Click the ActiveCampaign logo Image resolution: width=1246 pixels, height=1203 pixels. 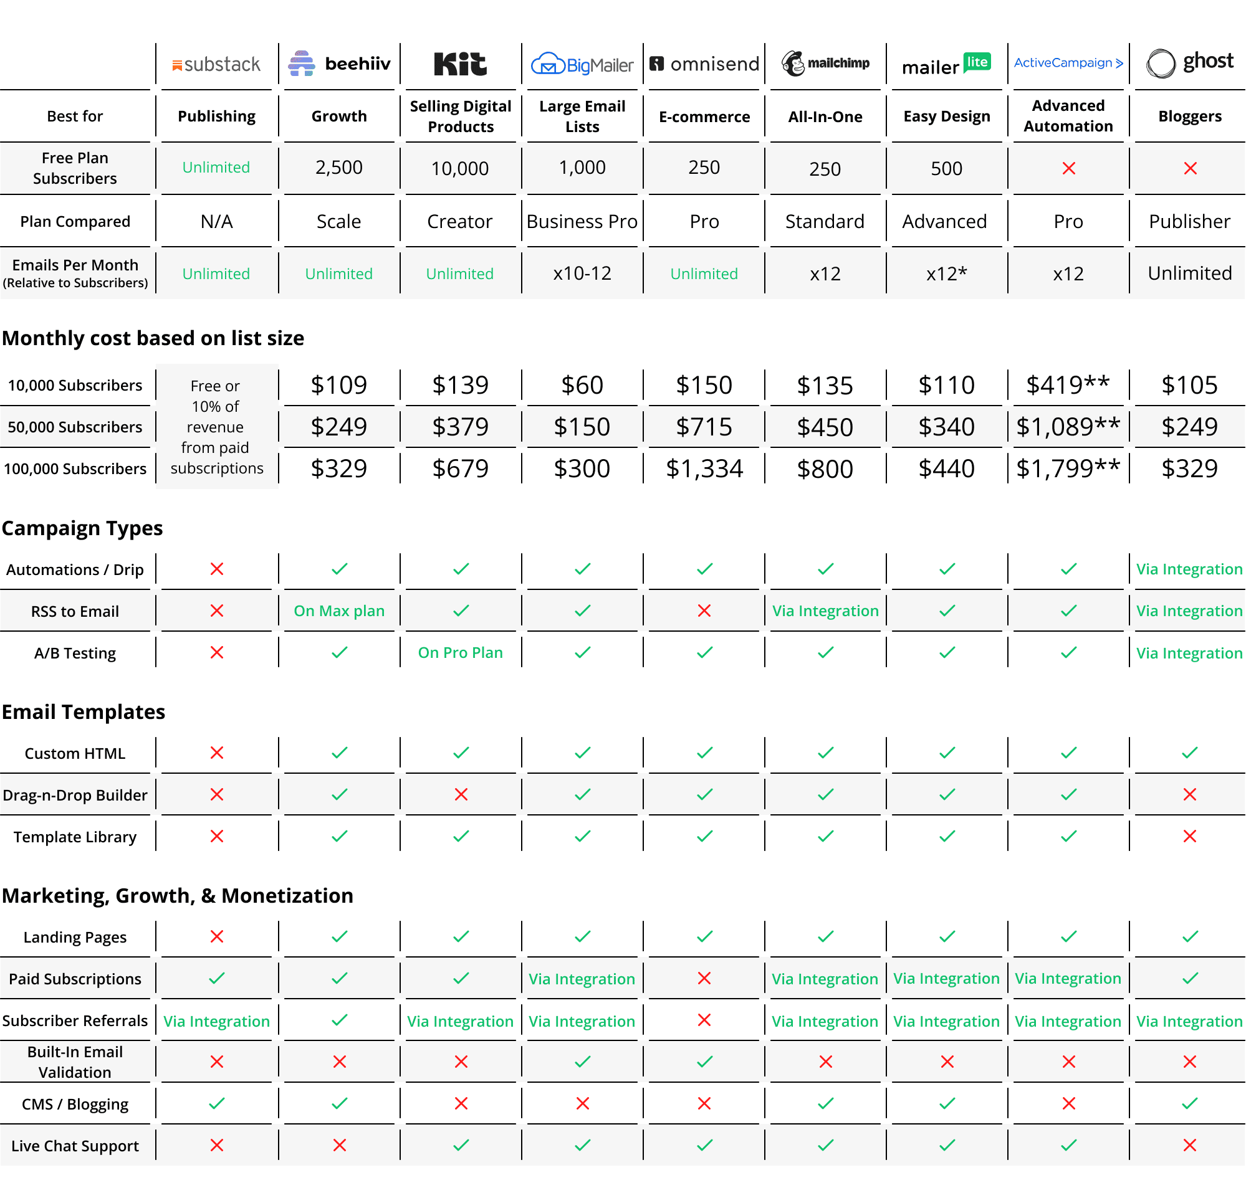coord(1068,63)
